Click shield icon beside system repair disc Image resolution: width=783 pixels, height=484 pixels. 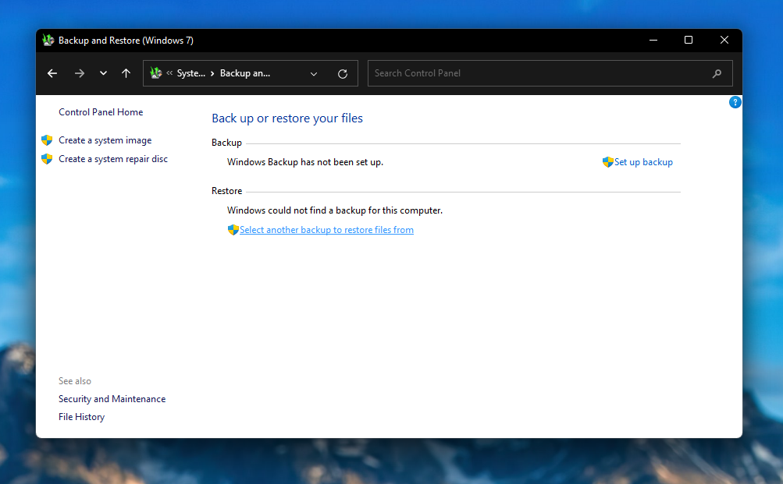(47, 159)
